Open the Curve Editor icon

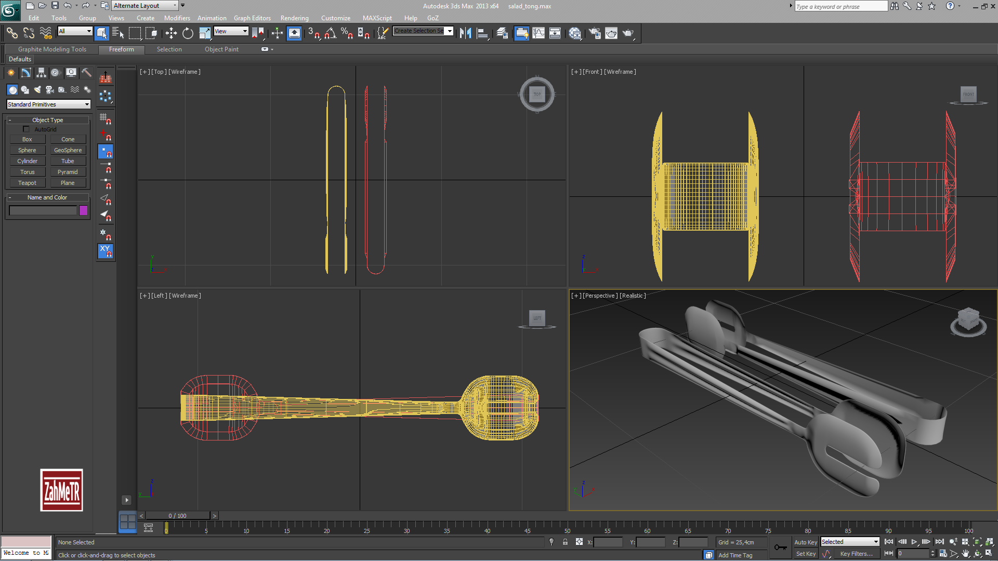pyautogui.click(x=539, y=33)
